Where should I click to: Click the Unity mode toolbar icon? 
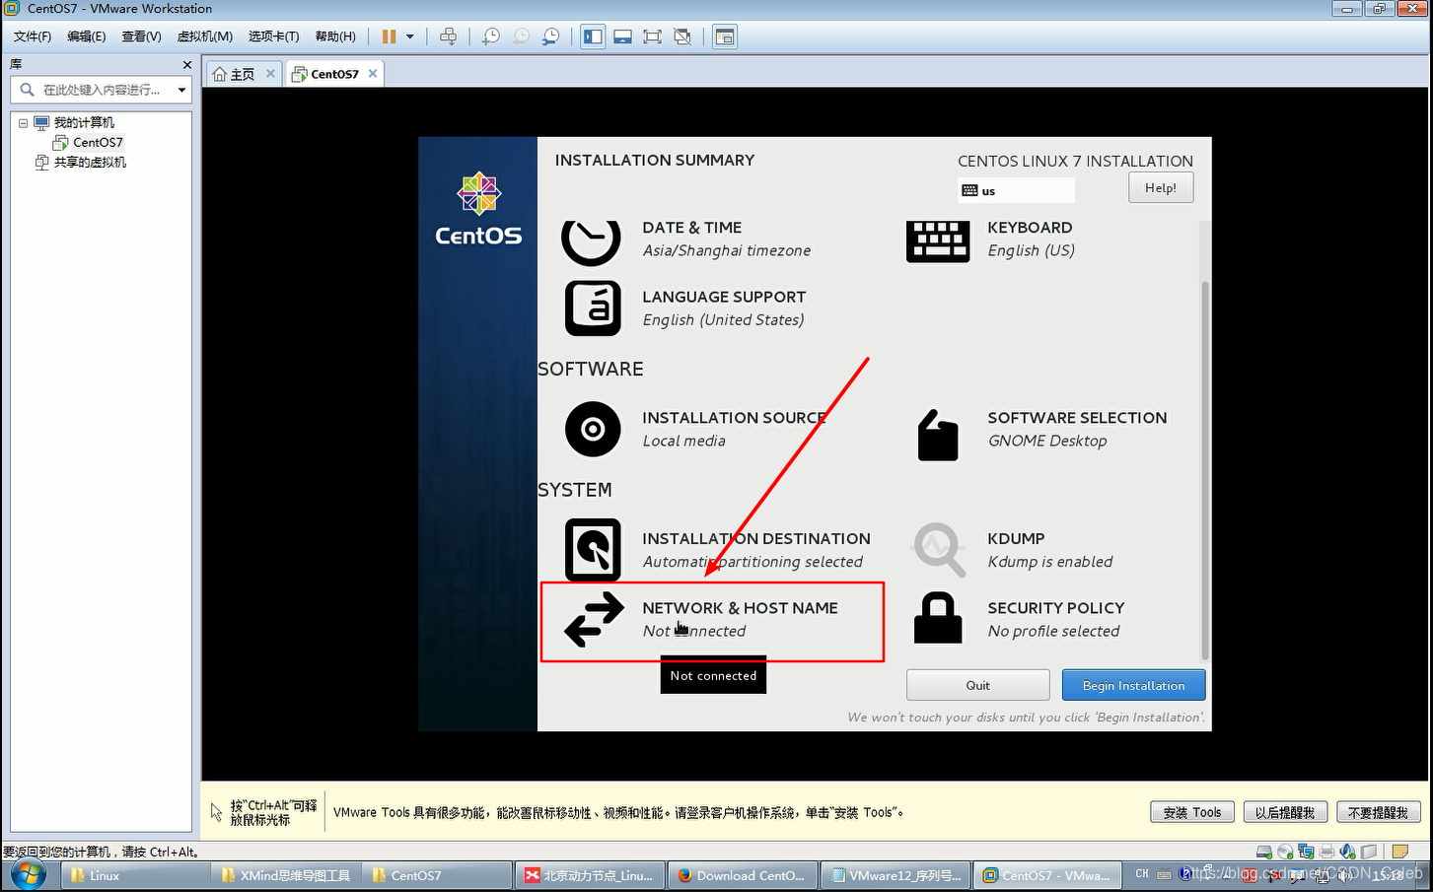tap(682, 36)
